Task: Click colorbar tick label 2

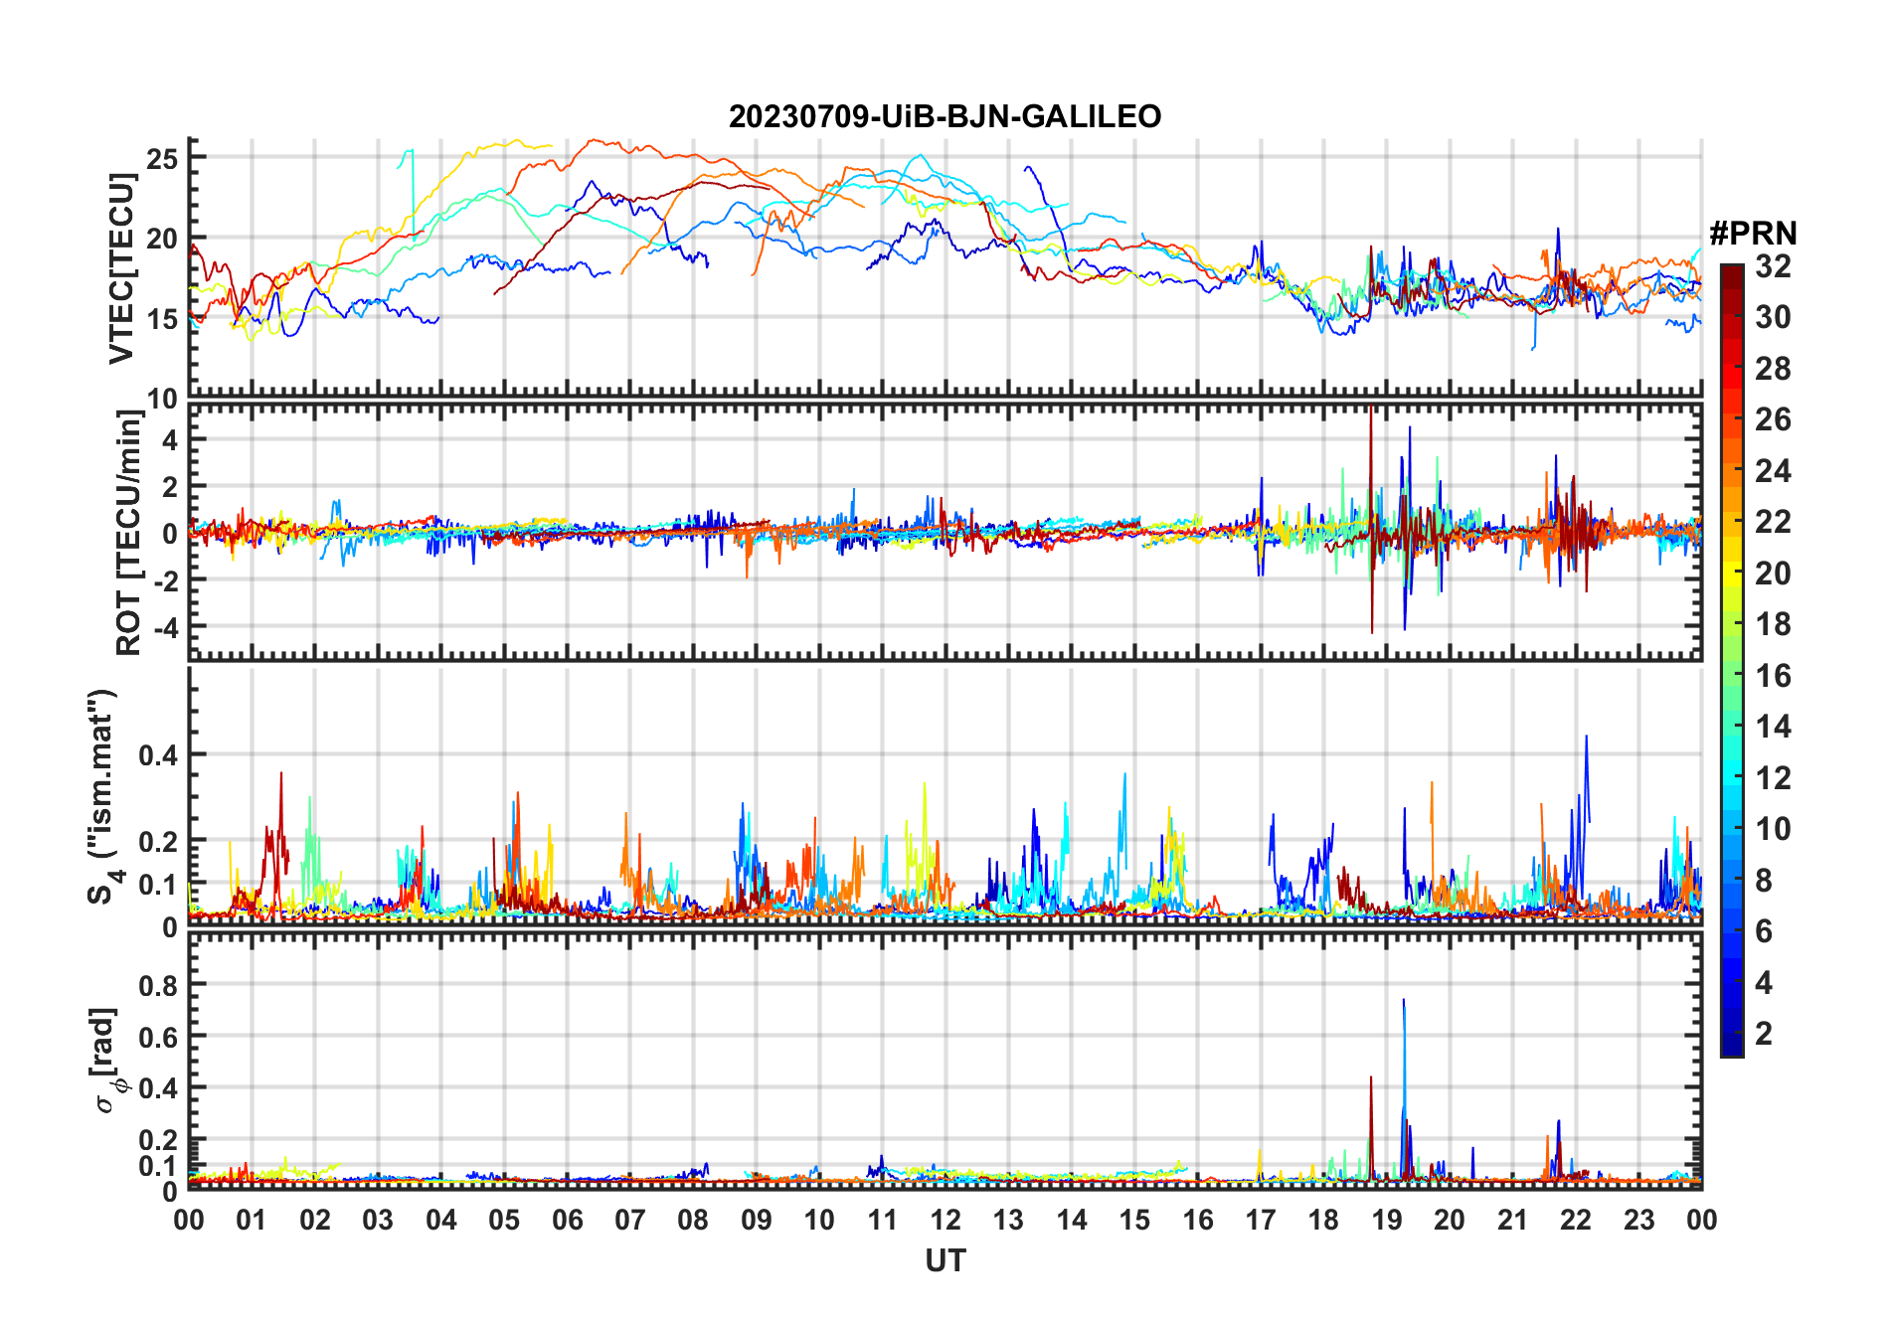Action: point(1764,1033)
